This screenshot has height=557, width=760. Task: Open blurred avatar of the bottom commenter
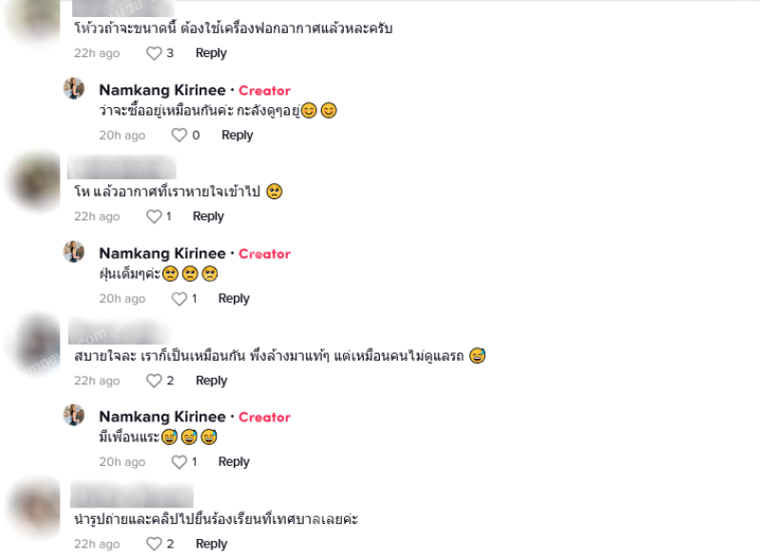35,507
